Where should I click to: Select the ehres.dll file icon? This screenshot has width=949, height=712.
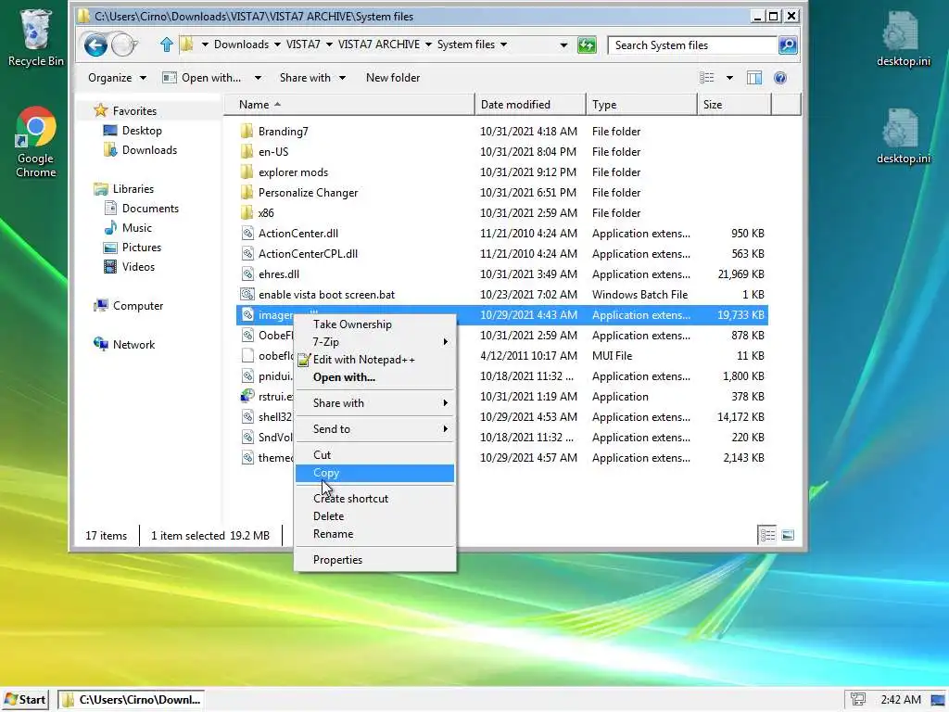[247, 274]
